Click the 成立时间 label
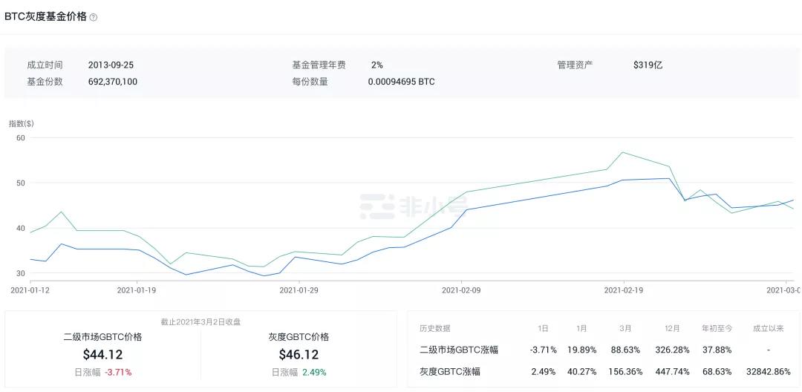Screen dimensions: 802x392 click(45, 65)
